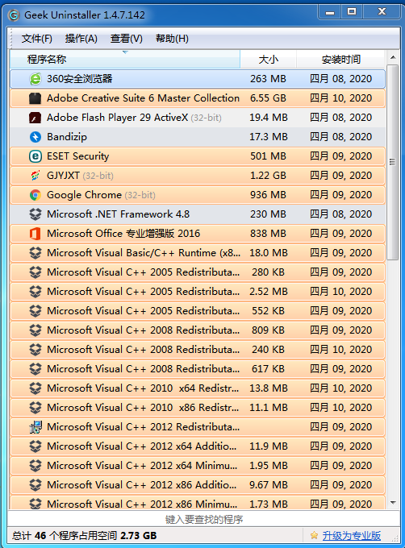Screen dimensions: 405x548
Task: Click icon of 240 KB Visual C++ 2008 row
Action: pyautogui.click(x=35, y=350)
